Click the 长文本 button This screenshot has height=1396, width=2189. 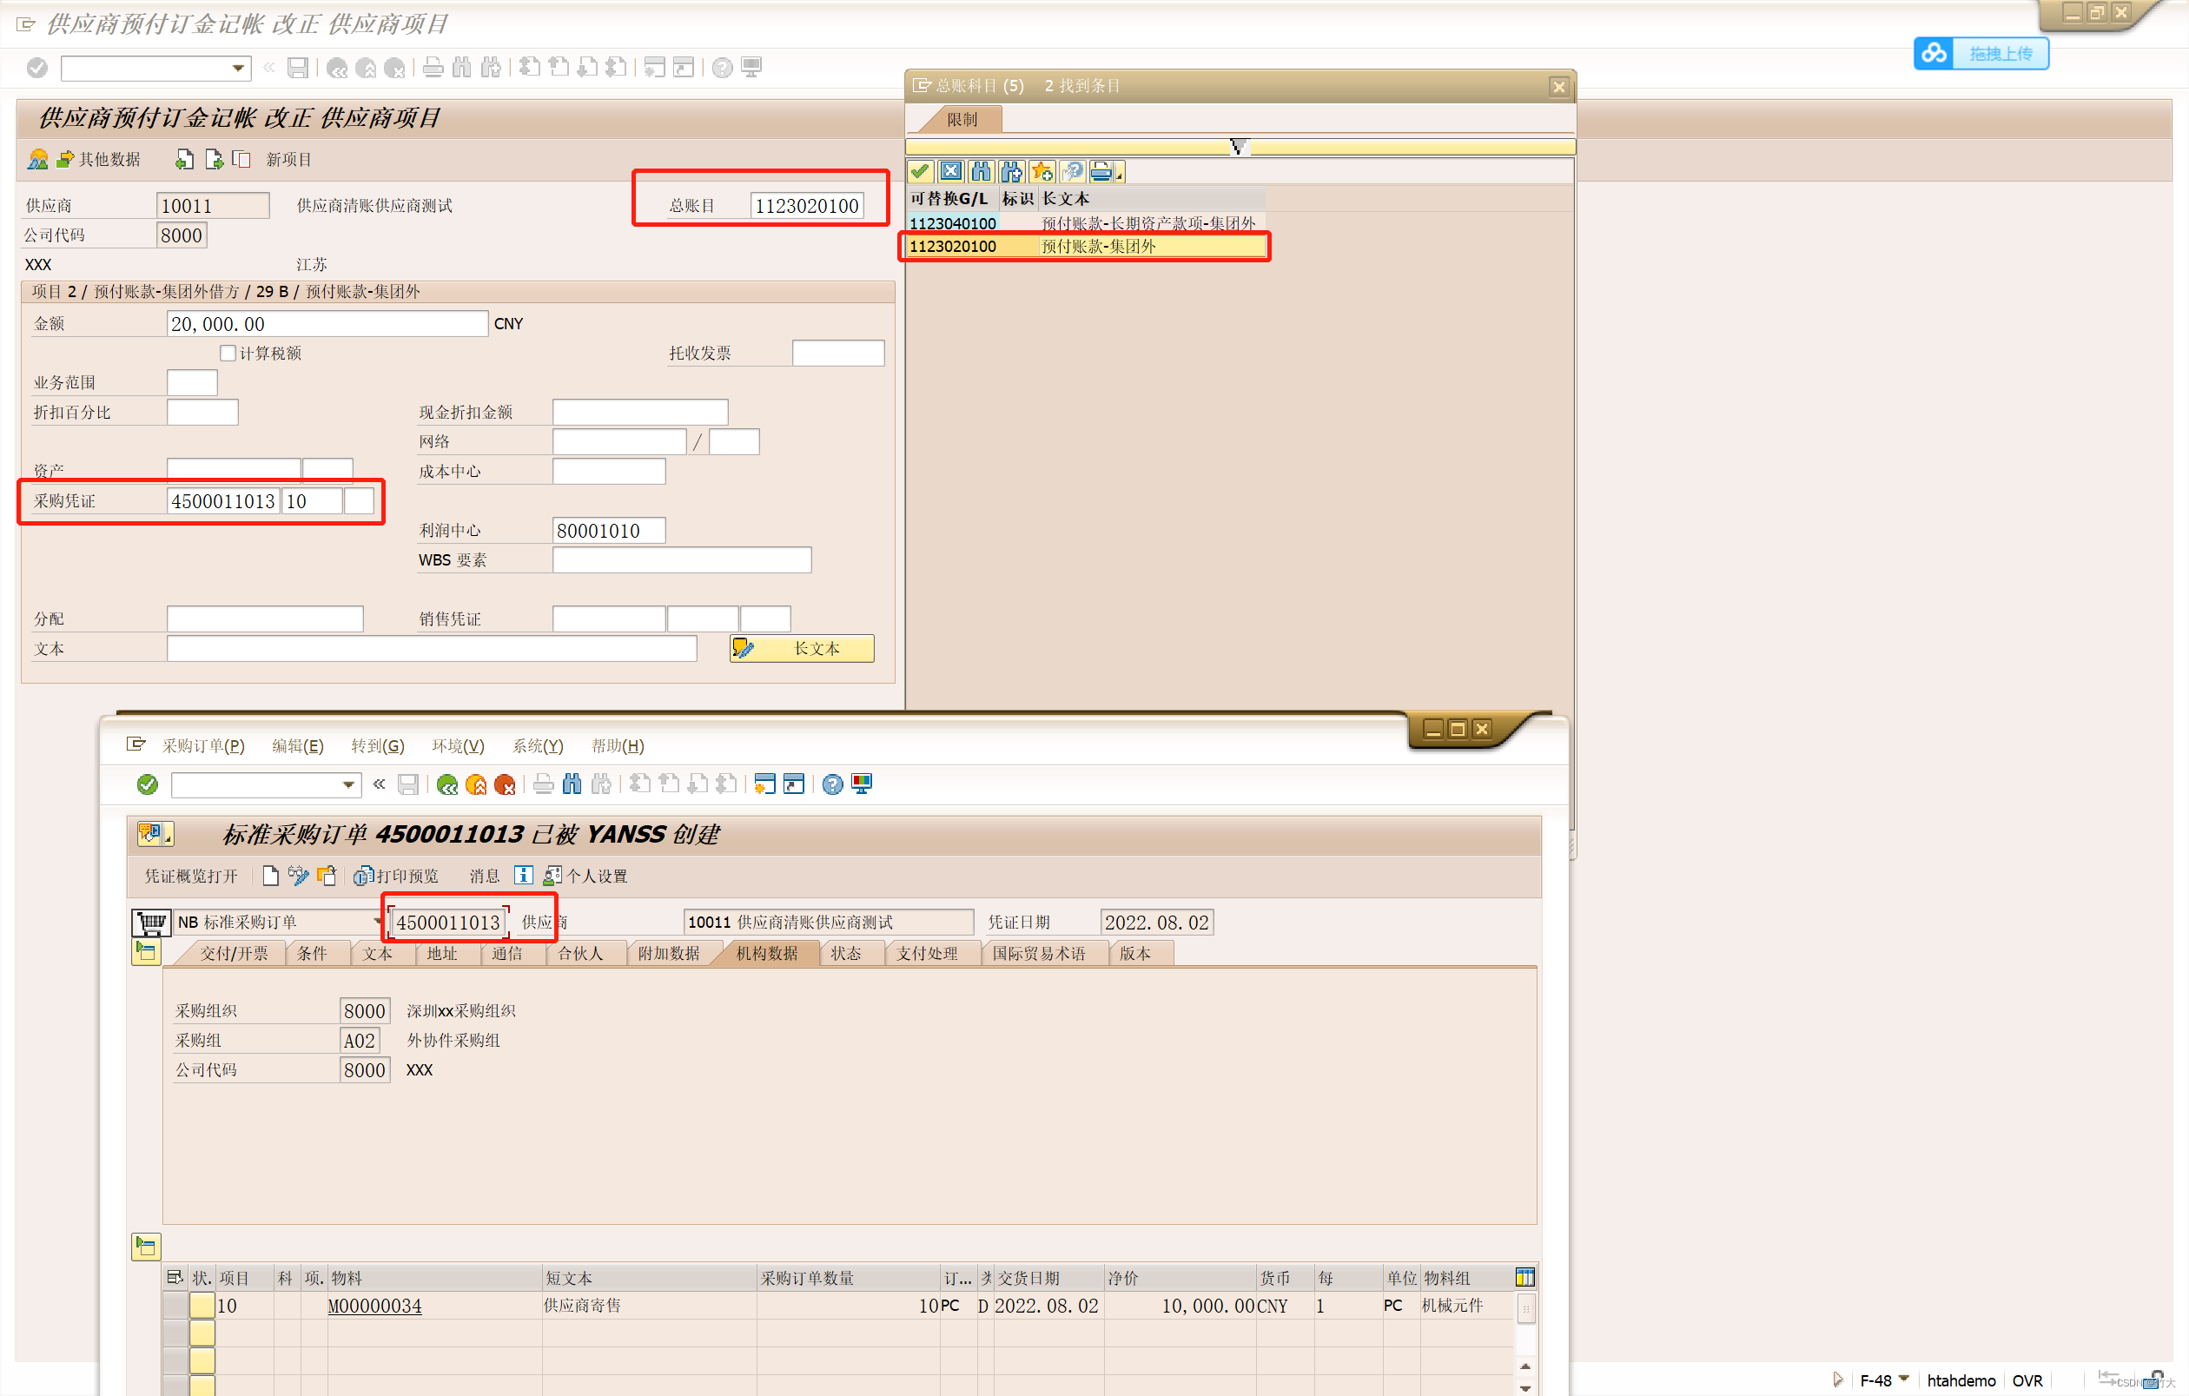802,648
